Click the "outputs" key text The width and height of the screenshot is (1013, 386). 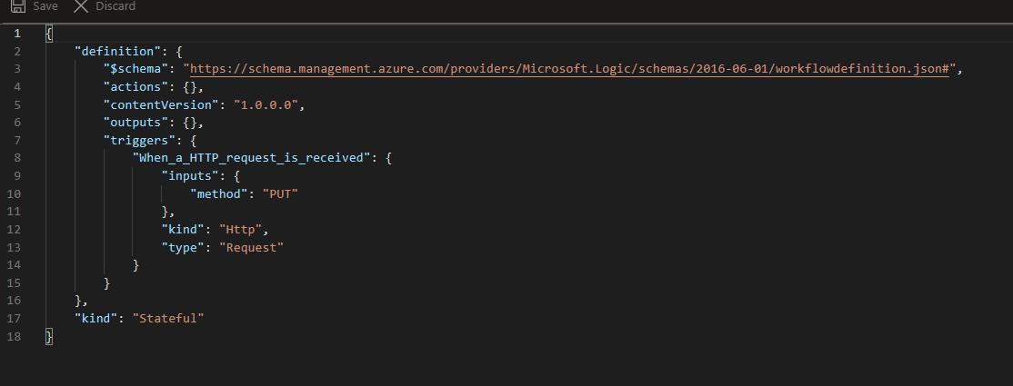coord(135,122)
